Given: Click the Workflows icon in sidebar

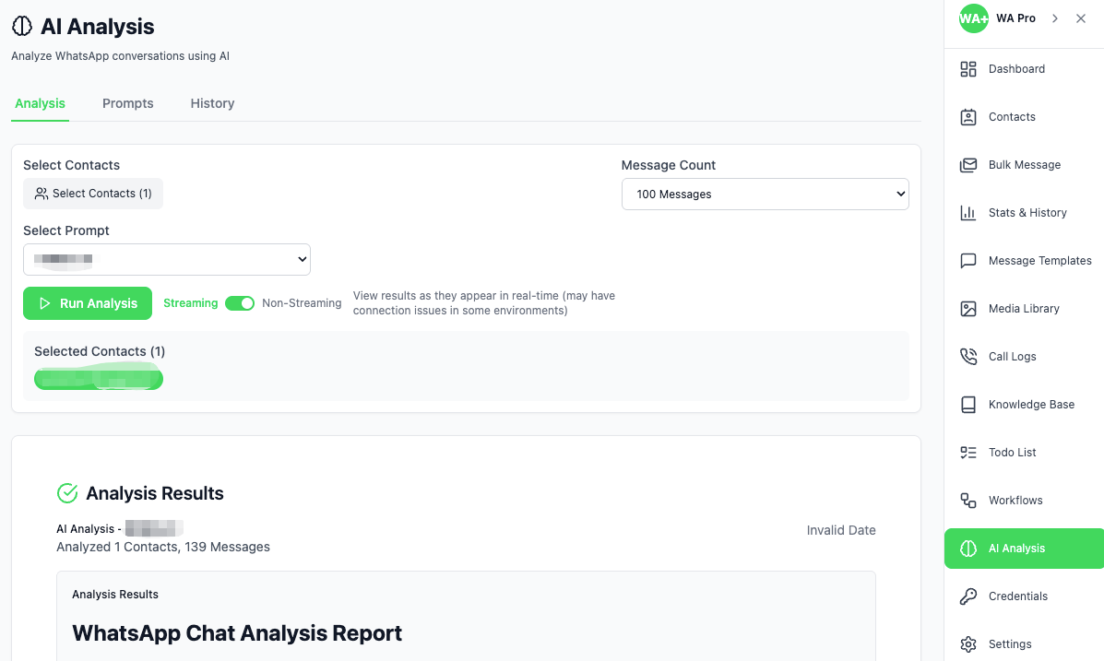Looking at the screenshot, I should pyautogui.click(x=968, y=500).
